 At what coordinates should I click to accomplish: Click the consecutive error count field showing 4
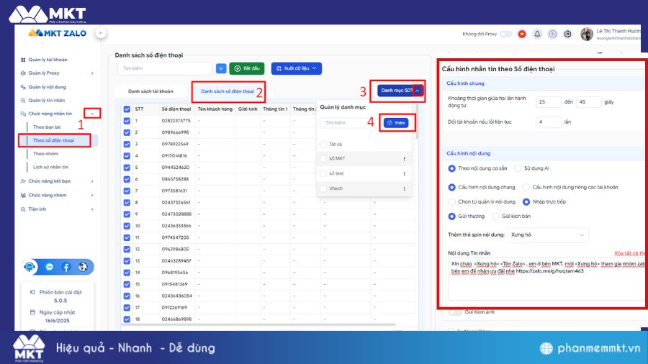coord(549,122)
